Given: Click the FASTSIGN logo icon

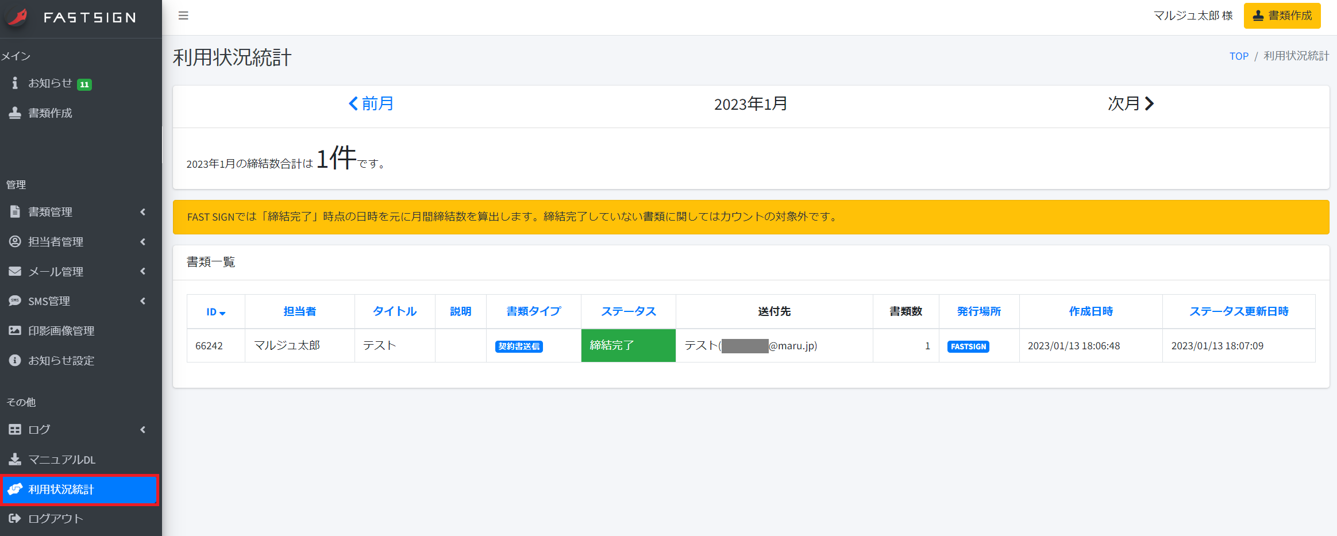Looking at the screenshot, I should click(x=18, y=17).
